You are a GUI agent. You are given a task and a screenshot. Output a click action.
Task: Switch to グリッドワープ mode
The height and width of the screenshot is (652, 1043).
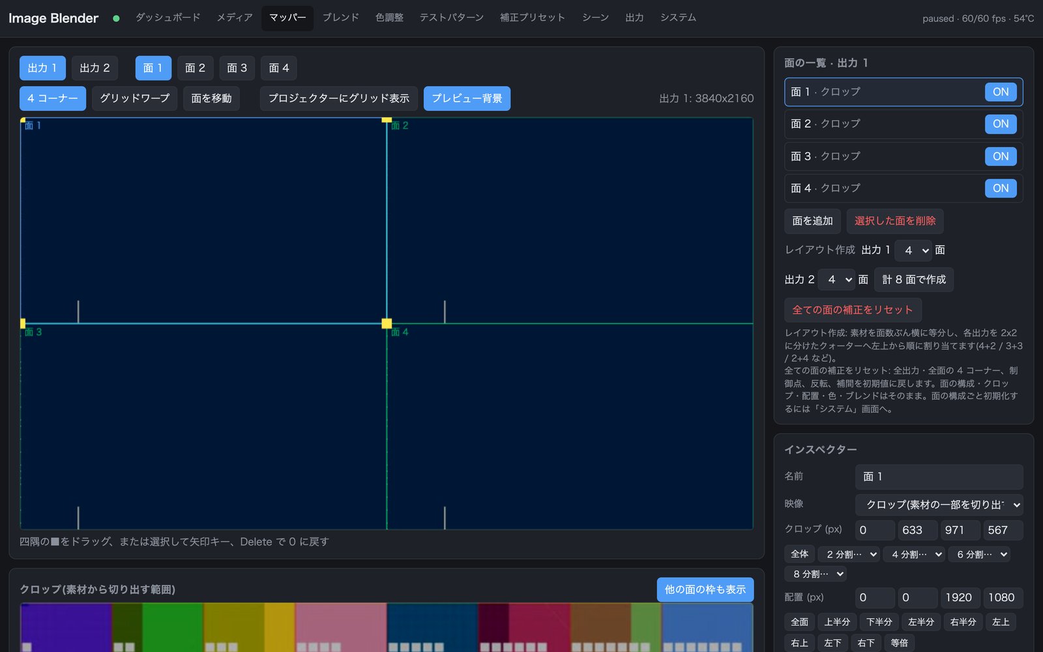134,98
